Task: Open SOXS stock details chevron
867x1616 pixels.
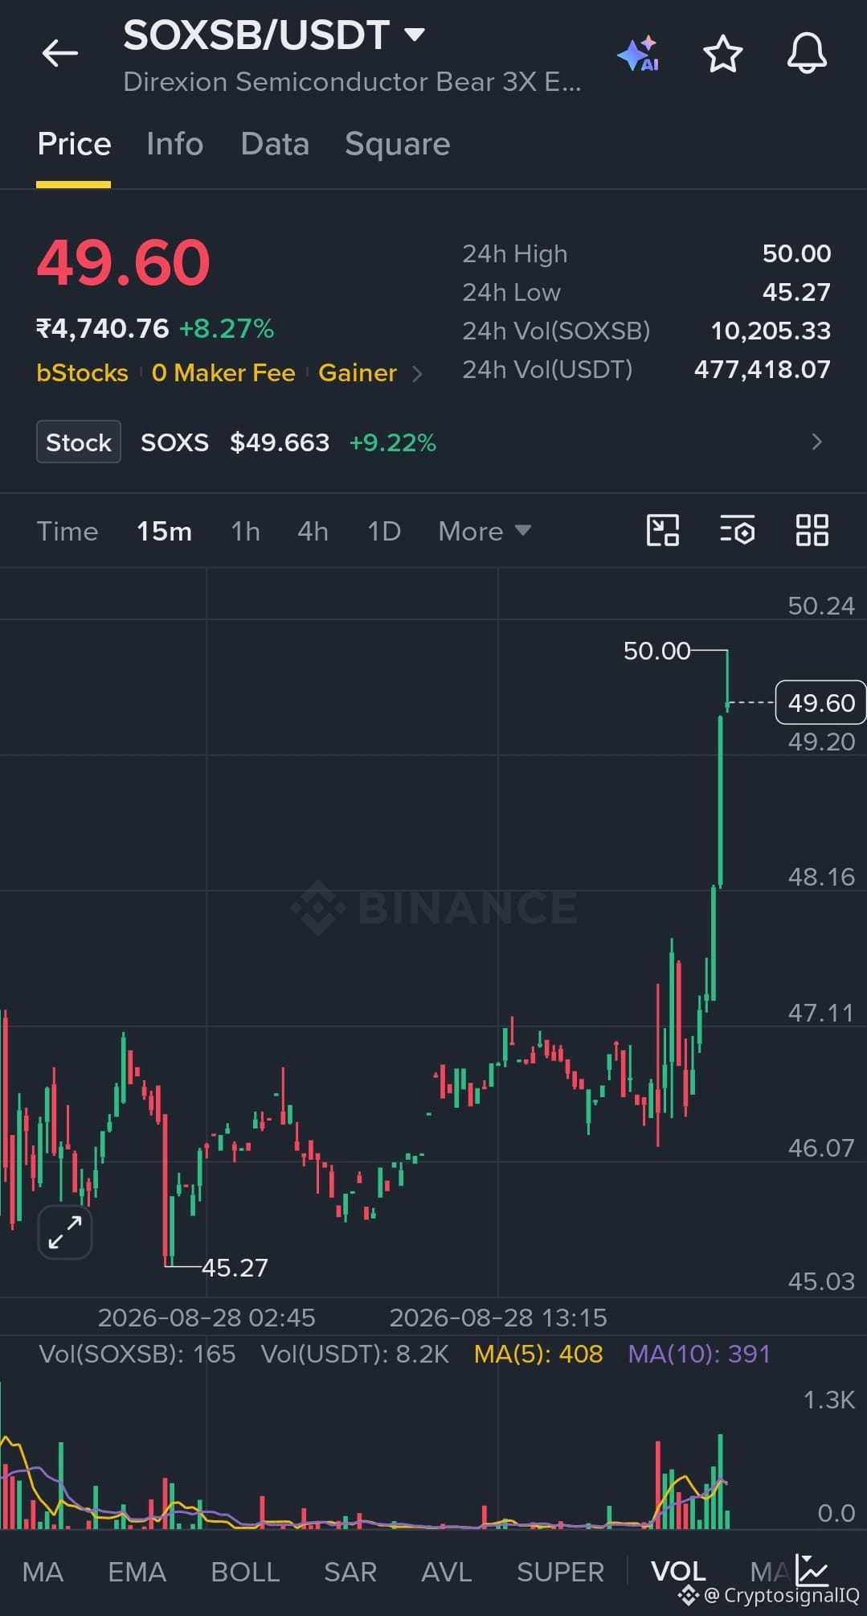Action: click(x=817, y=442)
